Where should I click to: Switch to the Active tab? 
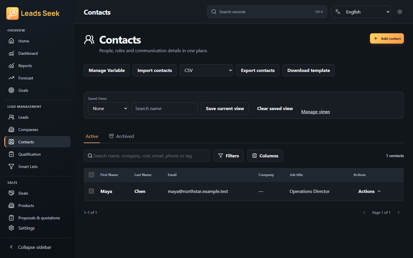92,136
